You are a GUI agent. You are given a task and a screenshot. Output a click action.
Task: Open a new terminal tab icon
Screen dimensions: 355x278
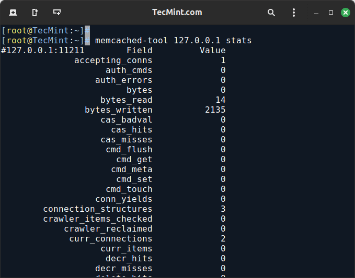coord(13,12)
